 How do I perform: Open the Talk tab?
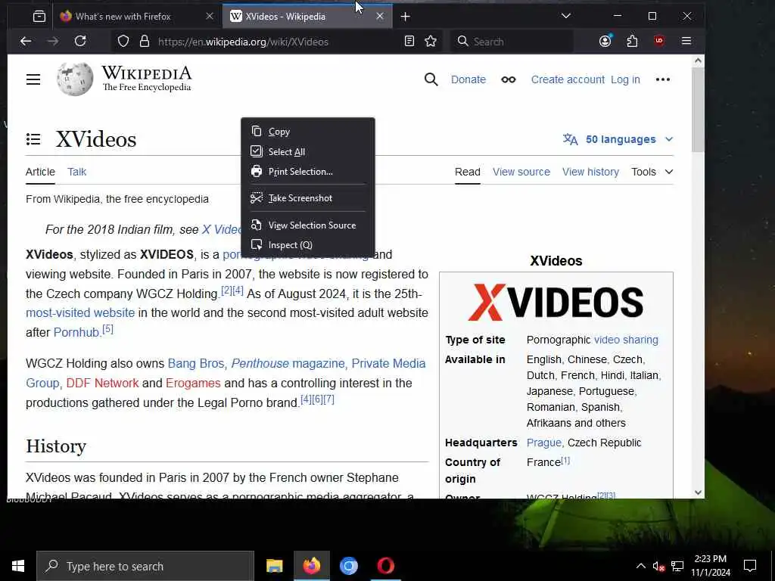click(77, 172)
